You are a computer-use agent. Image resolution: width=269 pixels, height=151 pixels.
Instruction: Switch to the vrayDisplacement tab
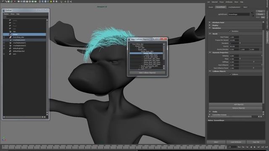[x=234, y=7]
